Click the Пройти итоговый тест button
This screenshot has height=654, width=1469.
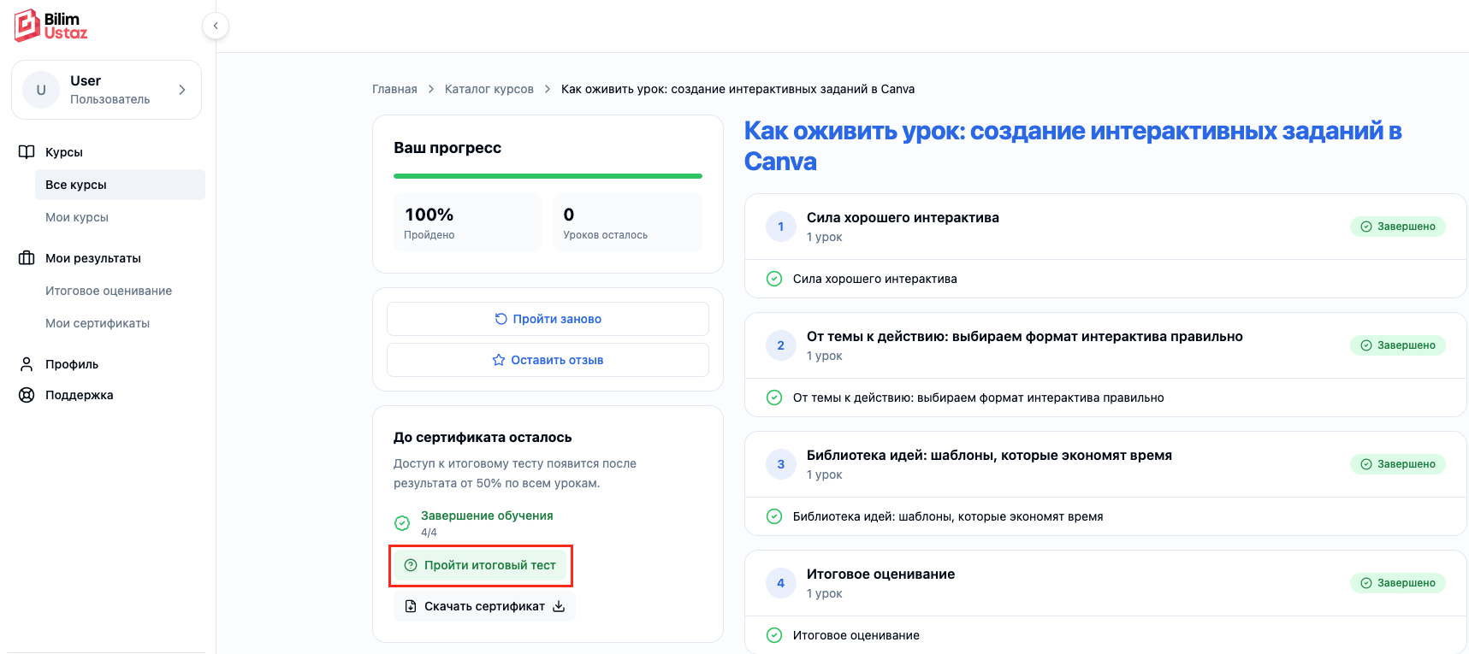[x=480, y=565]
